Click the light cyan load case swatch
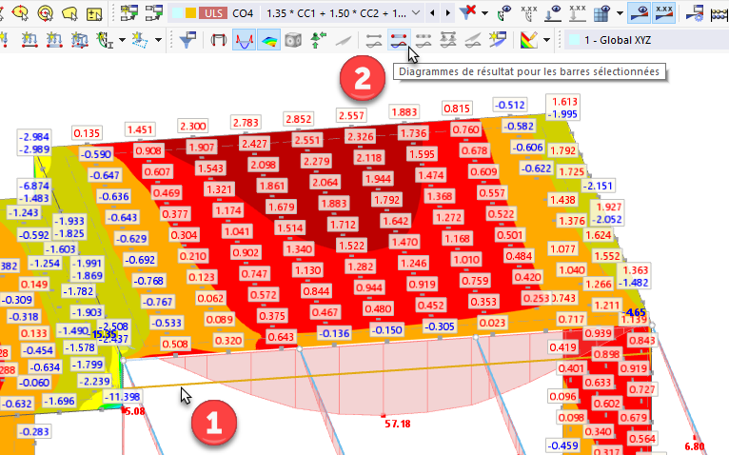Image resolution: width=729 pixels, height=455 pixels. pyautogui.click(x=177, y=13)
